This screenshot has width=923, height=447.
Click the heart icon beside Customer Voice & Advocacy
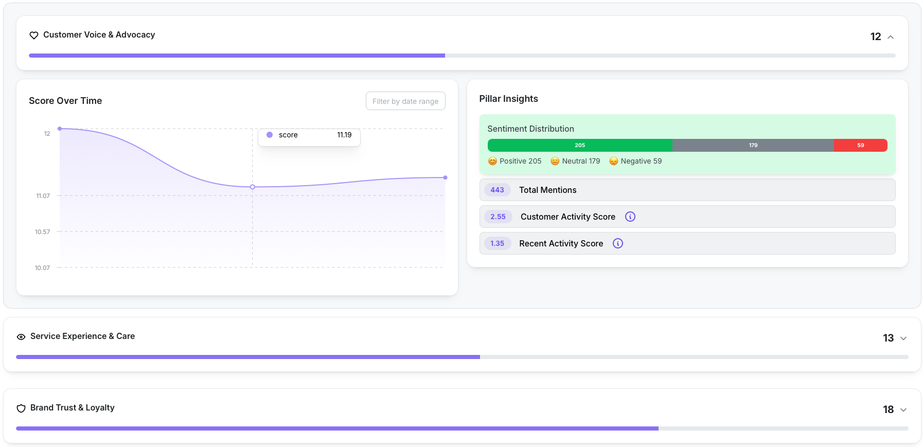(x=34, y=35)
